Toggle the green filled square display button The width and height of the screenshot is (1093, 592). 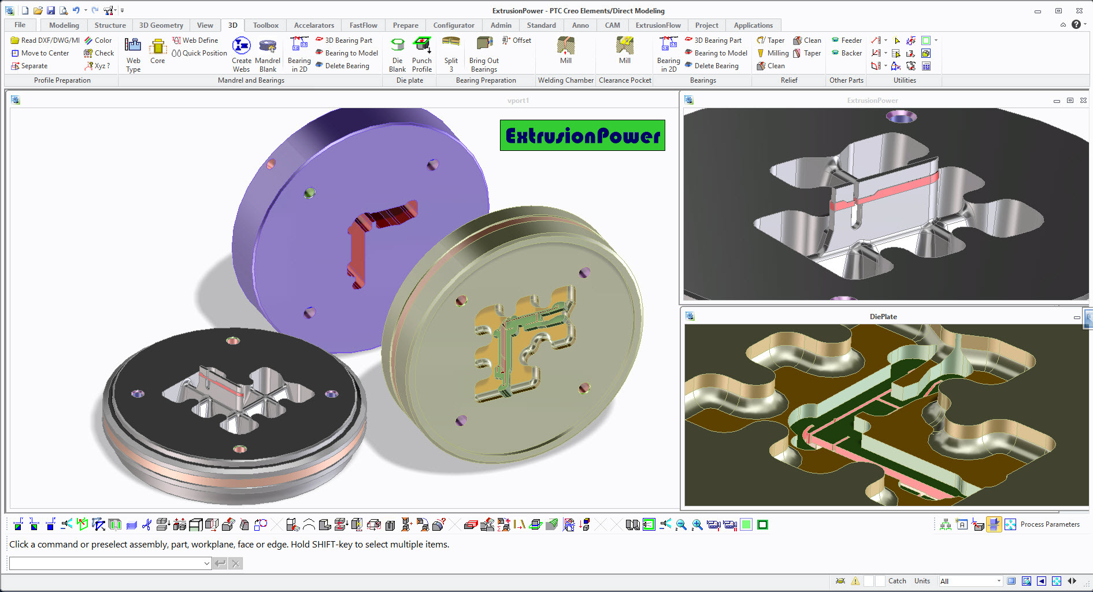pyautogui.click(x=746, y=524)
